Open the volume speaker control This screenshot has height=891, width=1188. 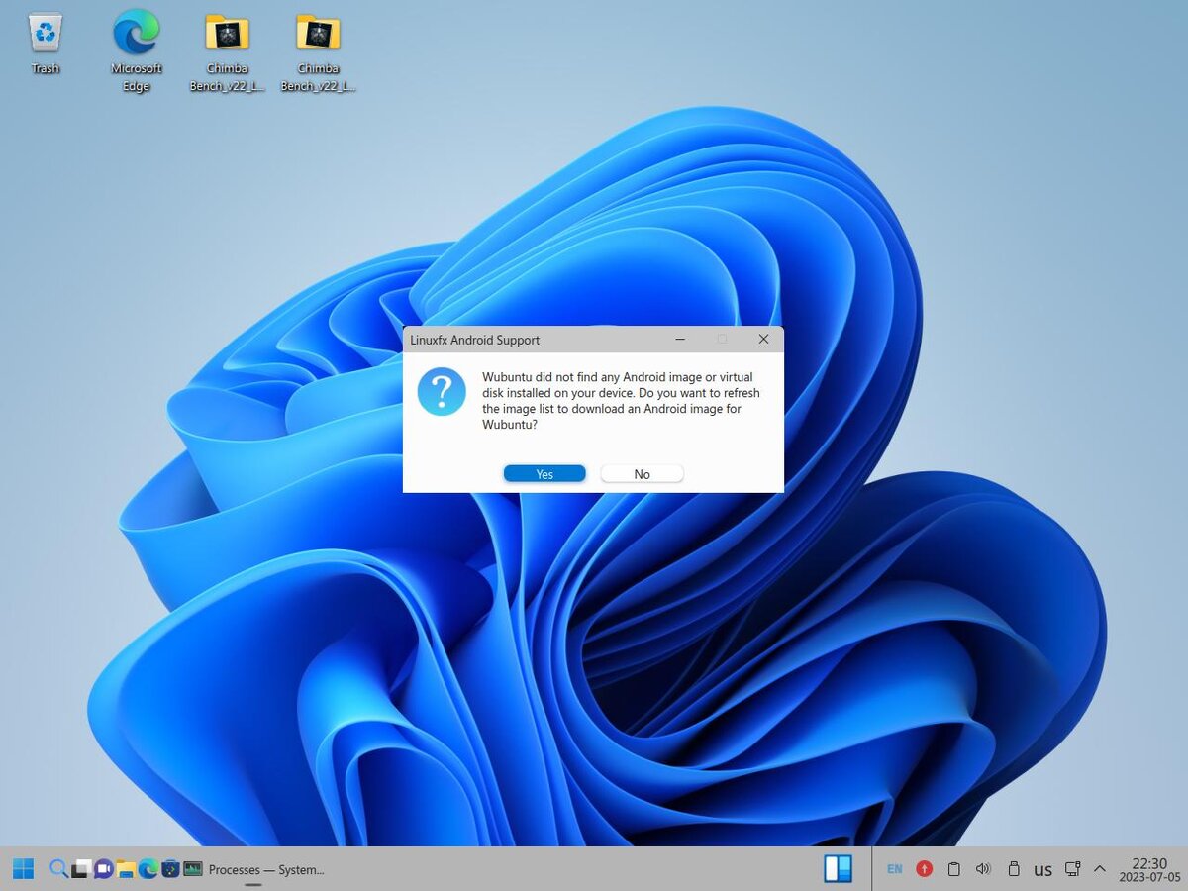coord(983,869)
